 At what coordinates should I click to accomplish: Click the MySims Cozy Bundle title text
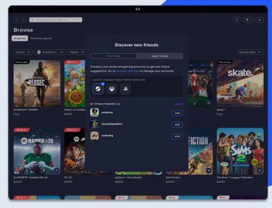click(128, 177)
